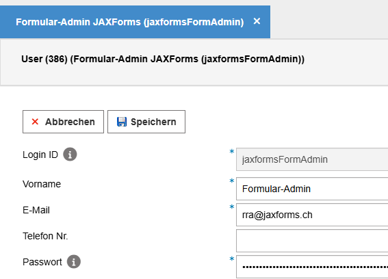This screenshot has height=279, width=388.
Task: Select the Formular-Admin JAXForms tab
Action: point(129,22)
